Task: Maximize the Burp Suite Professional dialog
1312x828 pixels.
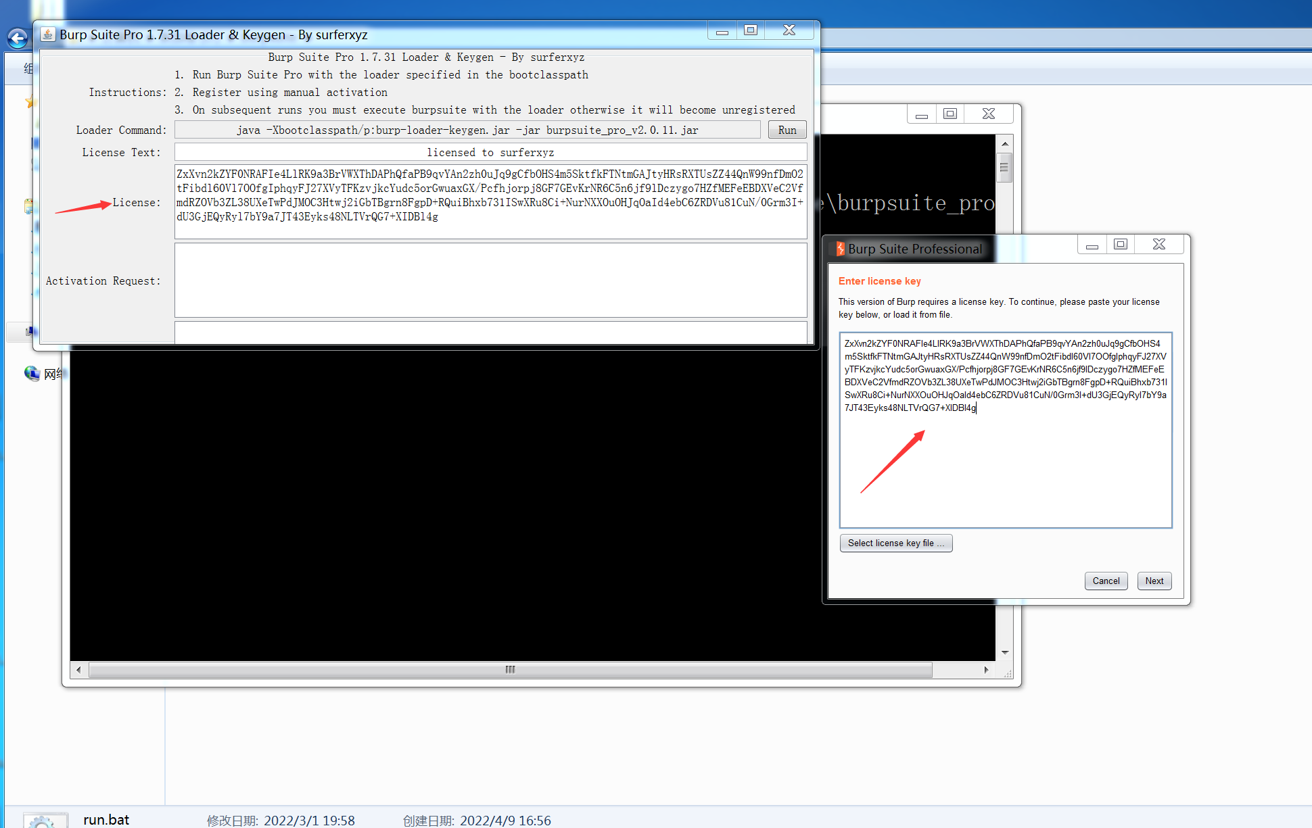Action: (1121, 245)
